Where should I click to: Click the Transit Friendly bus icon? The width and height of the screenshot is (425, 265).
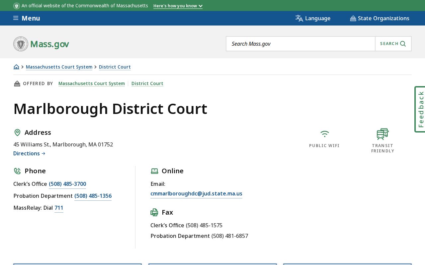382,134
